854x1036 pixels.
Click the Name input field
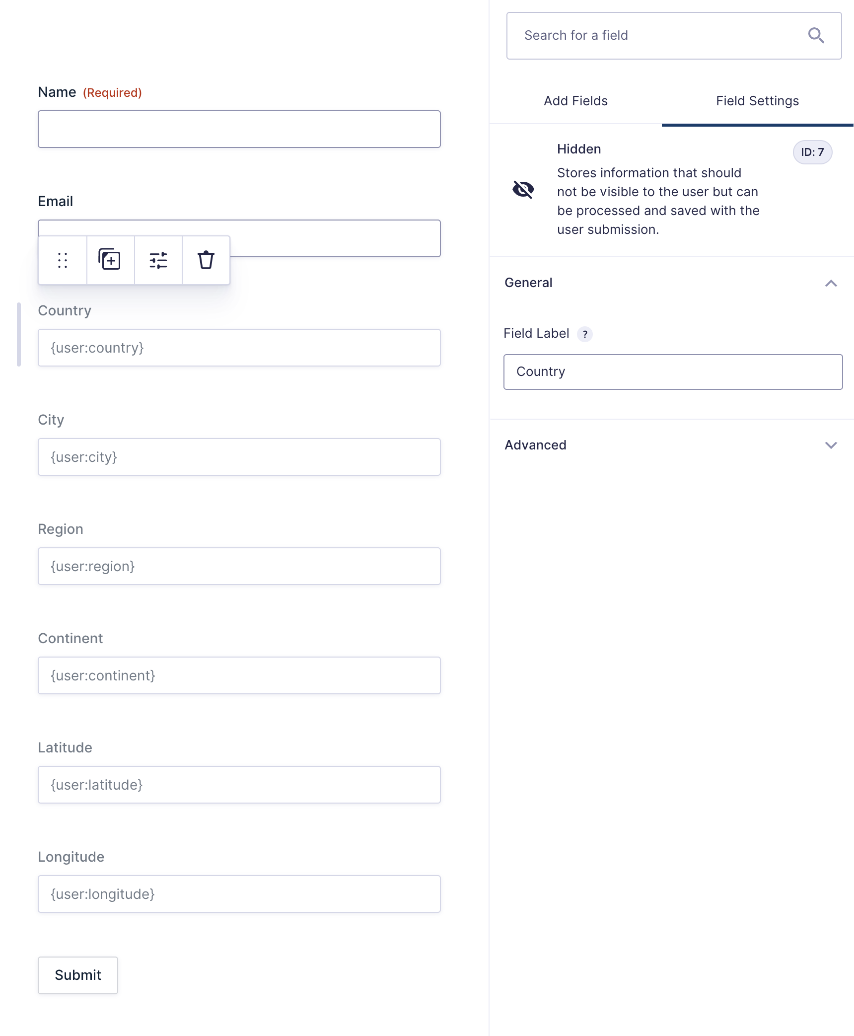coord(239,129)
